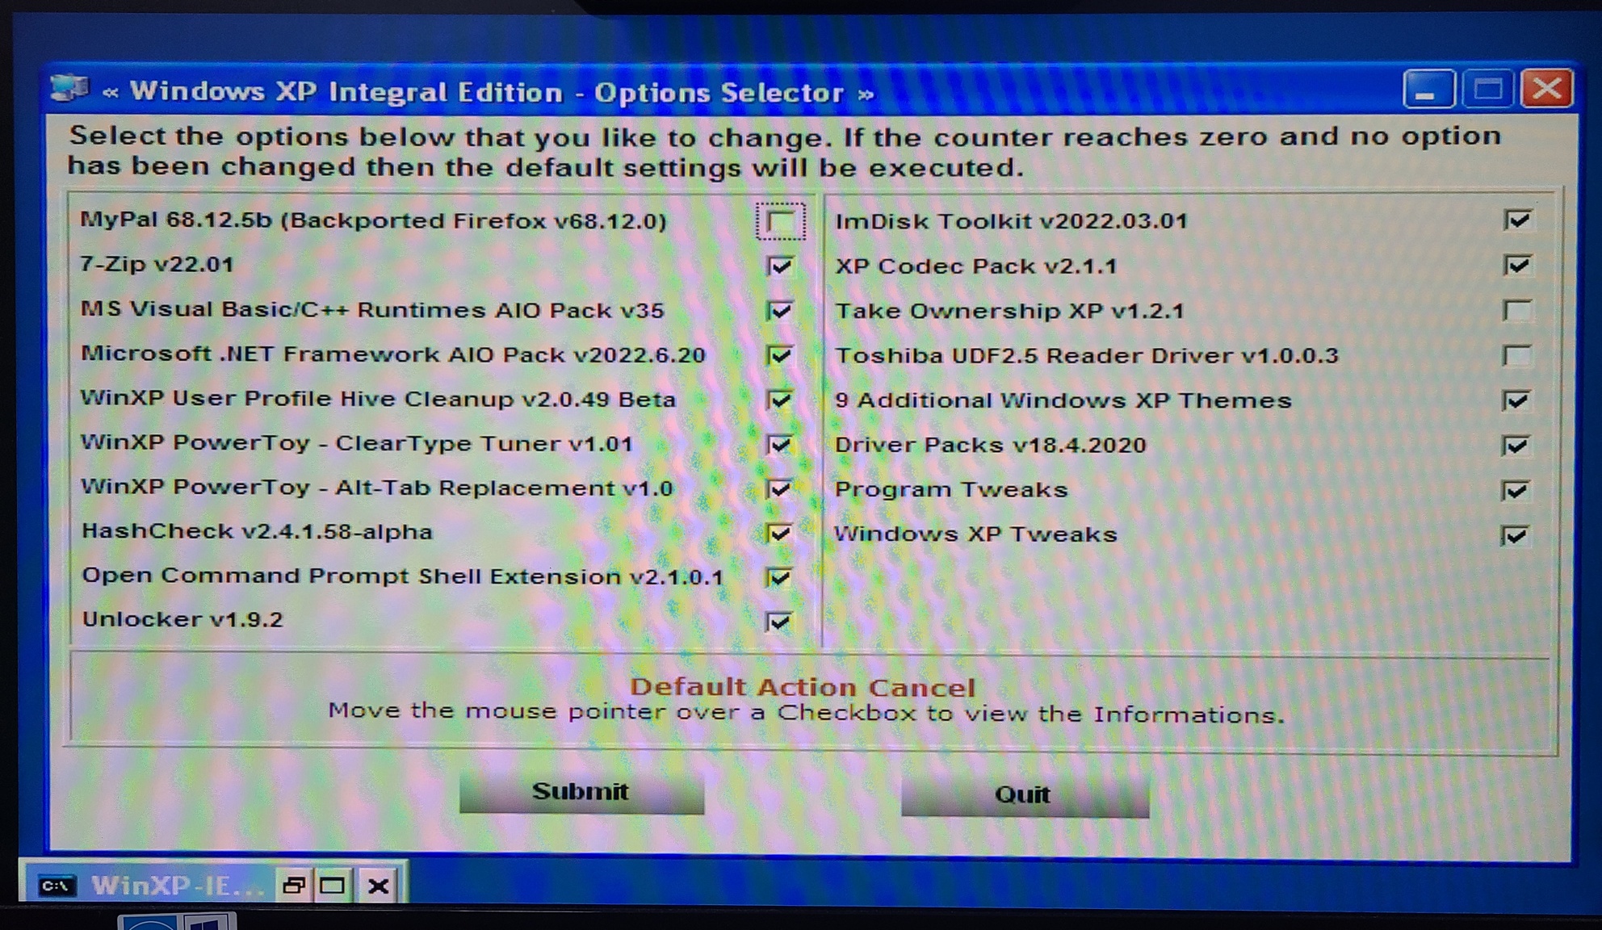Close the minimized WinXP-IE console window

[377, 886]
